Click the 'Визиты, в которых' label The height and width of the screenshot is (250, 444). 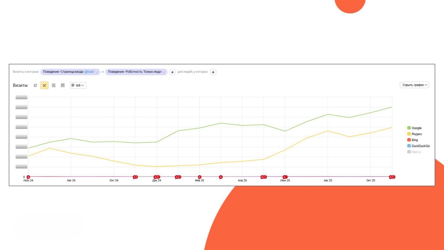point(26,72)
